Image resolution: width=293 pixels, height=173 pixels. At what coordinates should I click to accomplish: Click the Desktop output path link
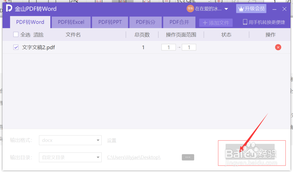(x=134, y=157)
